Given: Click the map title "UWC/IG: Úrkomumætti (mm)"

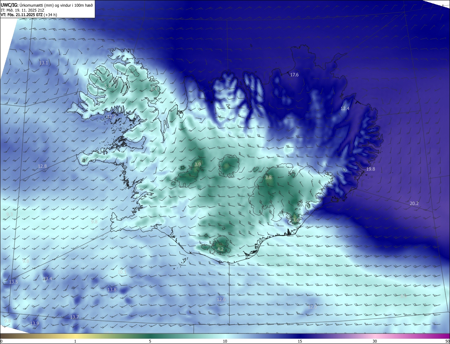Looking at the screenshot, I should point(28,5).
